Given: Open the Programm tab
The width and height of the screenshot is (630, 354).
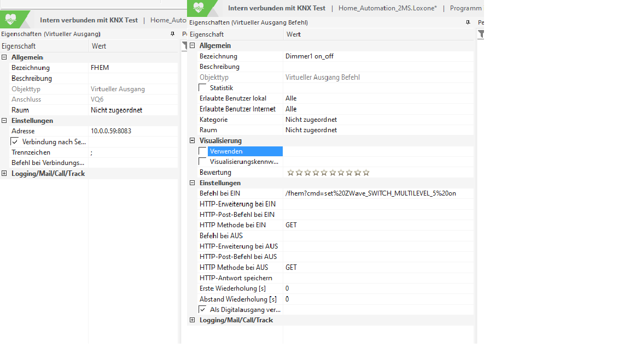Looking at the screenshot, I should (x=465, y=8).
